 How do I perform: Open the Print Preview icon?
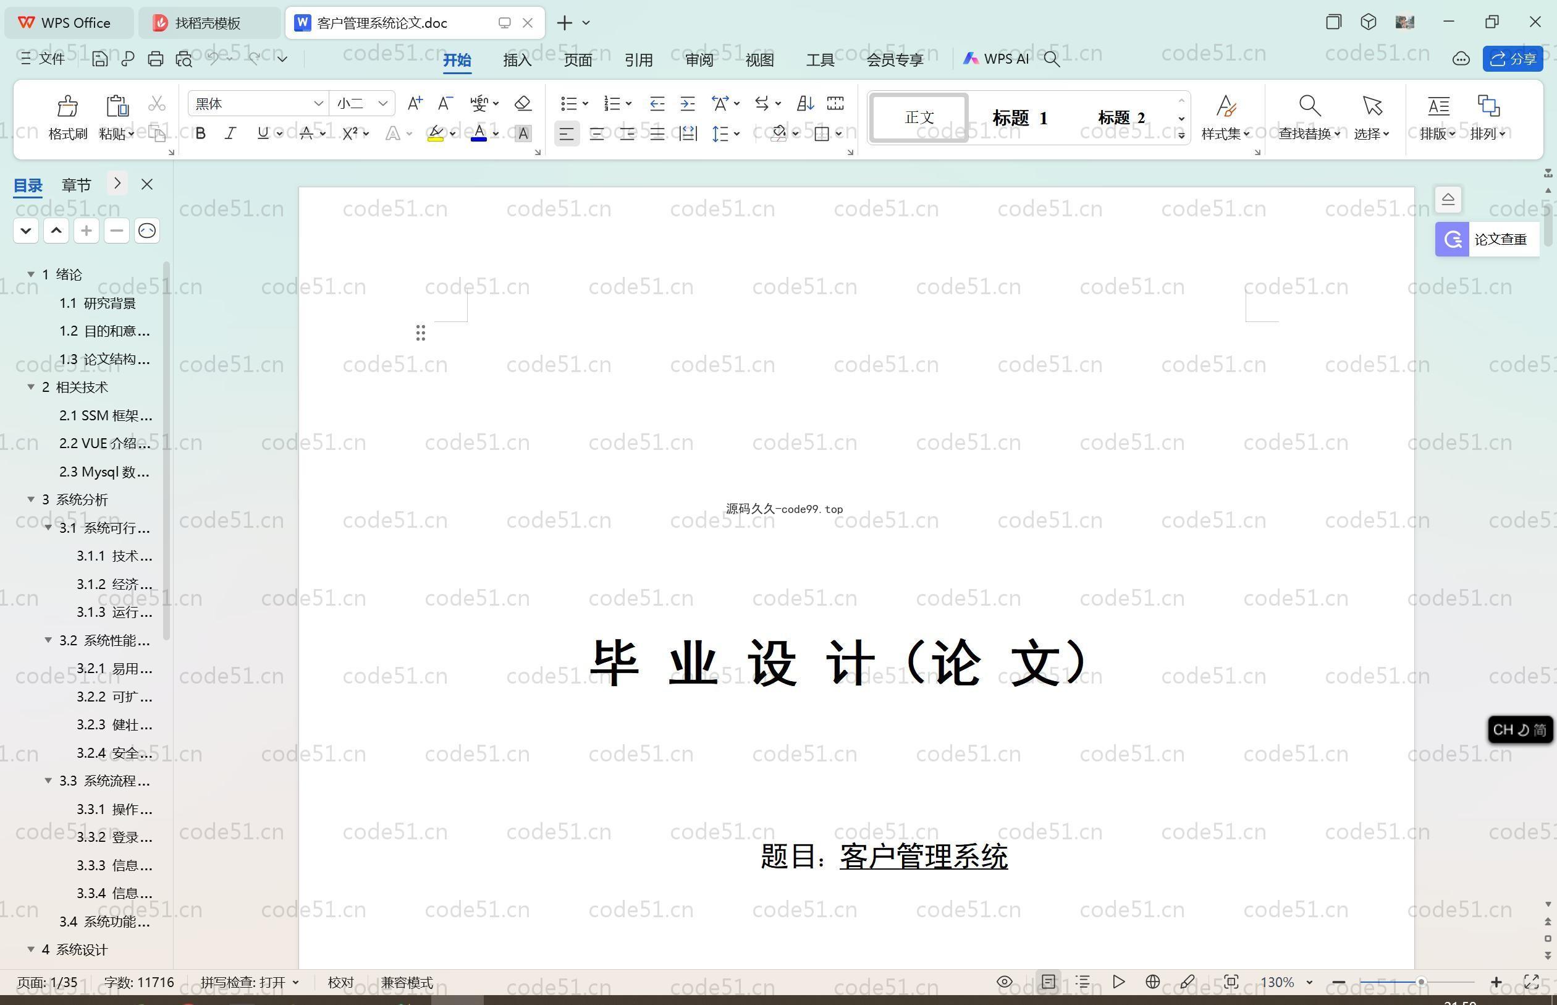pos(184,59)
